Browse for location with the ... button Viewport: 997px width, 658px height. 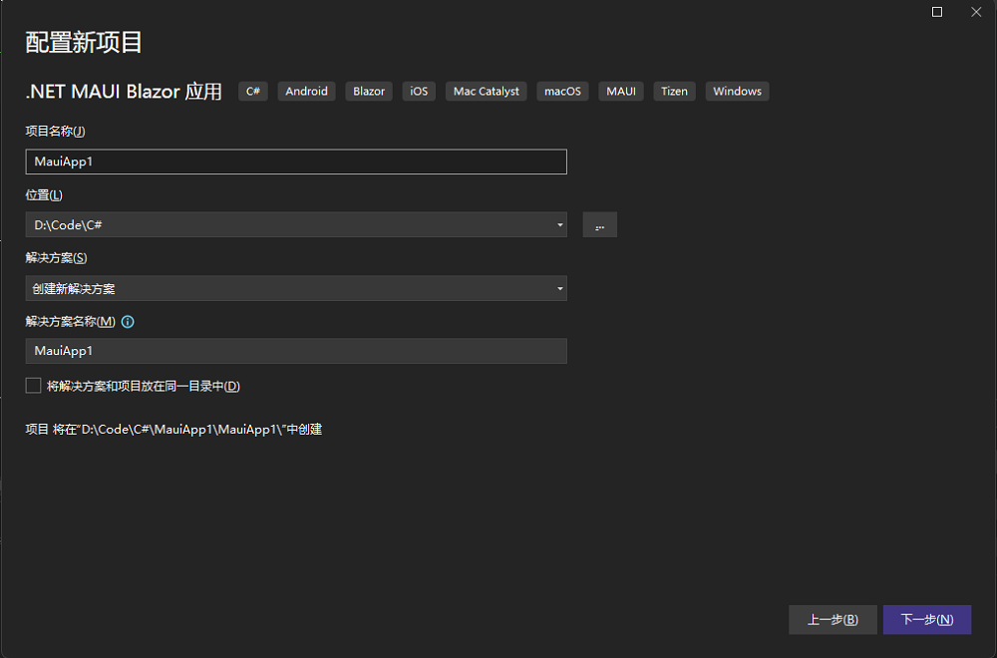(x=599, y=225)
